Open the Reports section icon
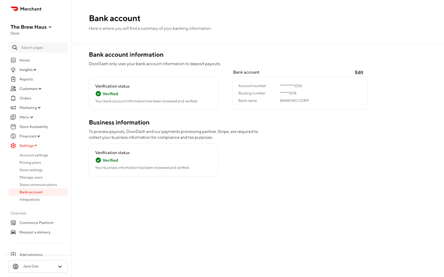 point(14,79)
